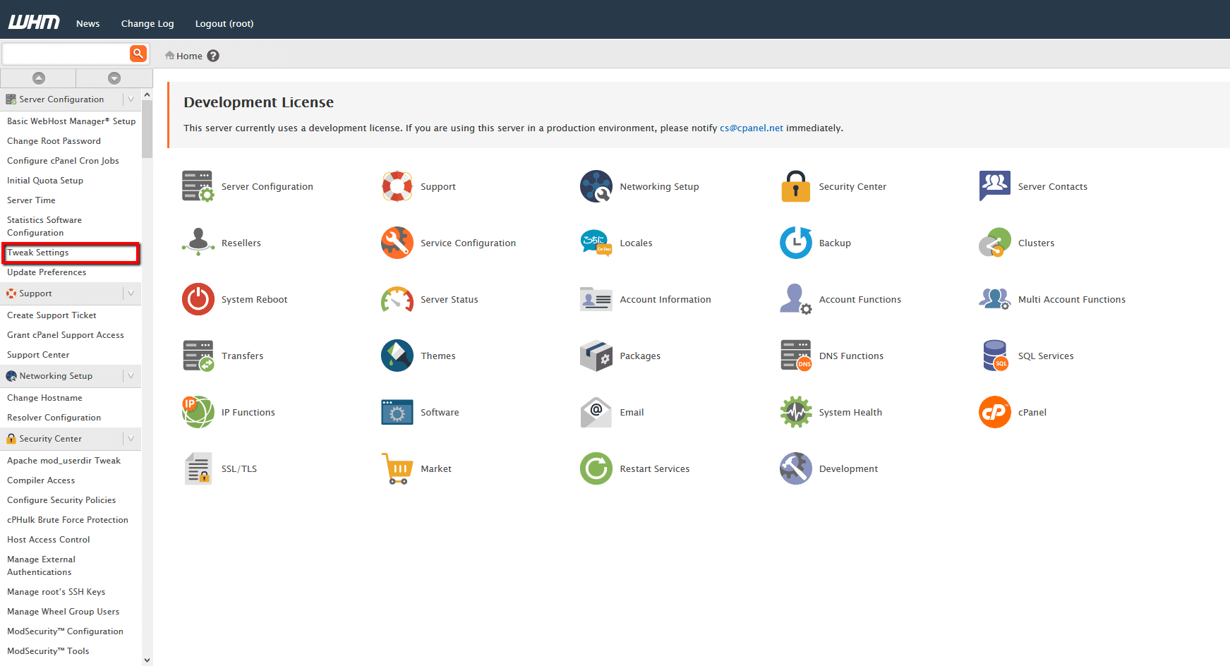Click the sidebar search input field

(x=66, y=54)
